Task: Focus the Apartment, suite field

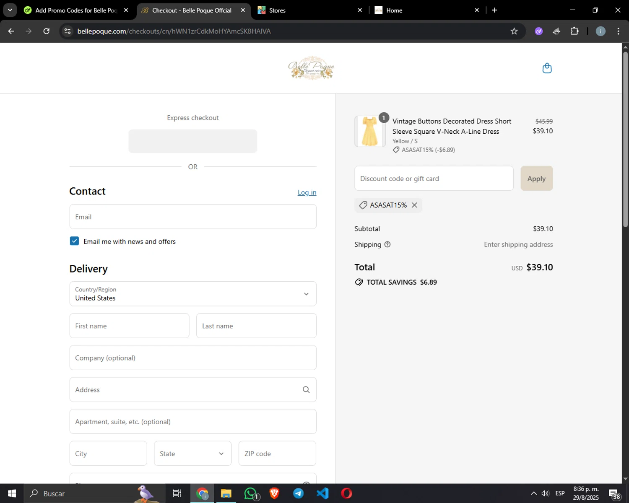Action: (x=193, y=422)
